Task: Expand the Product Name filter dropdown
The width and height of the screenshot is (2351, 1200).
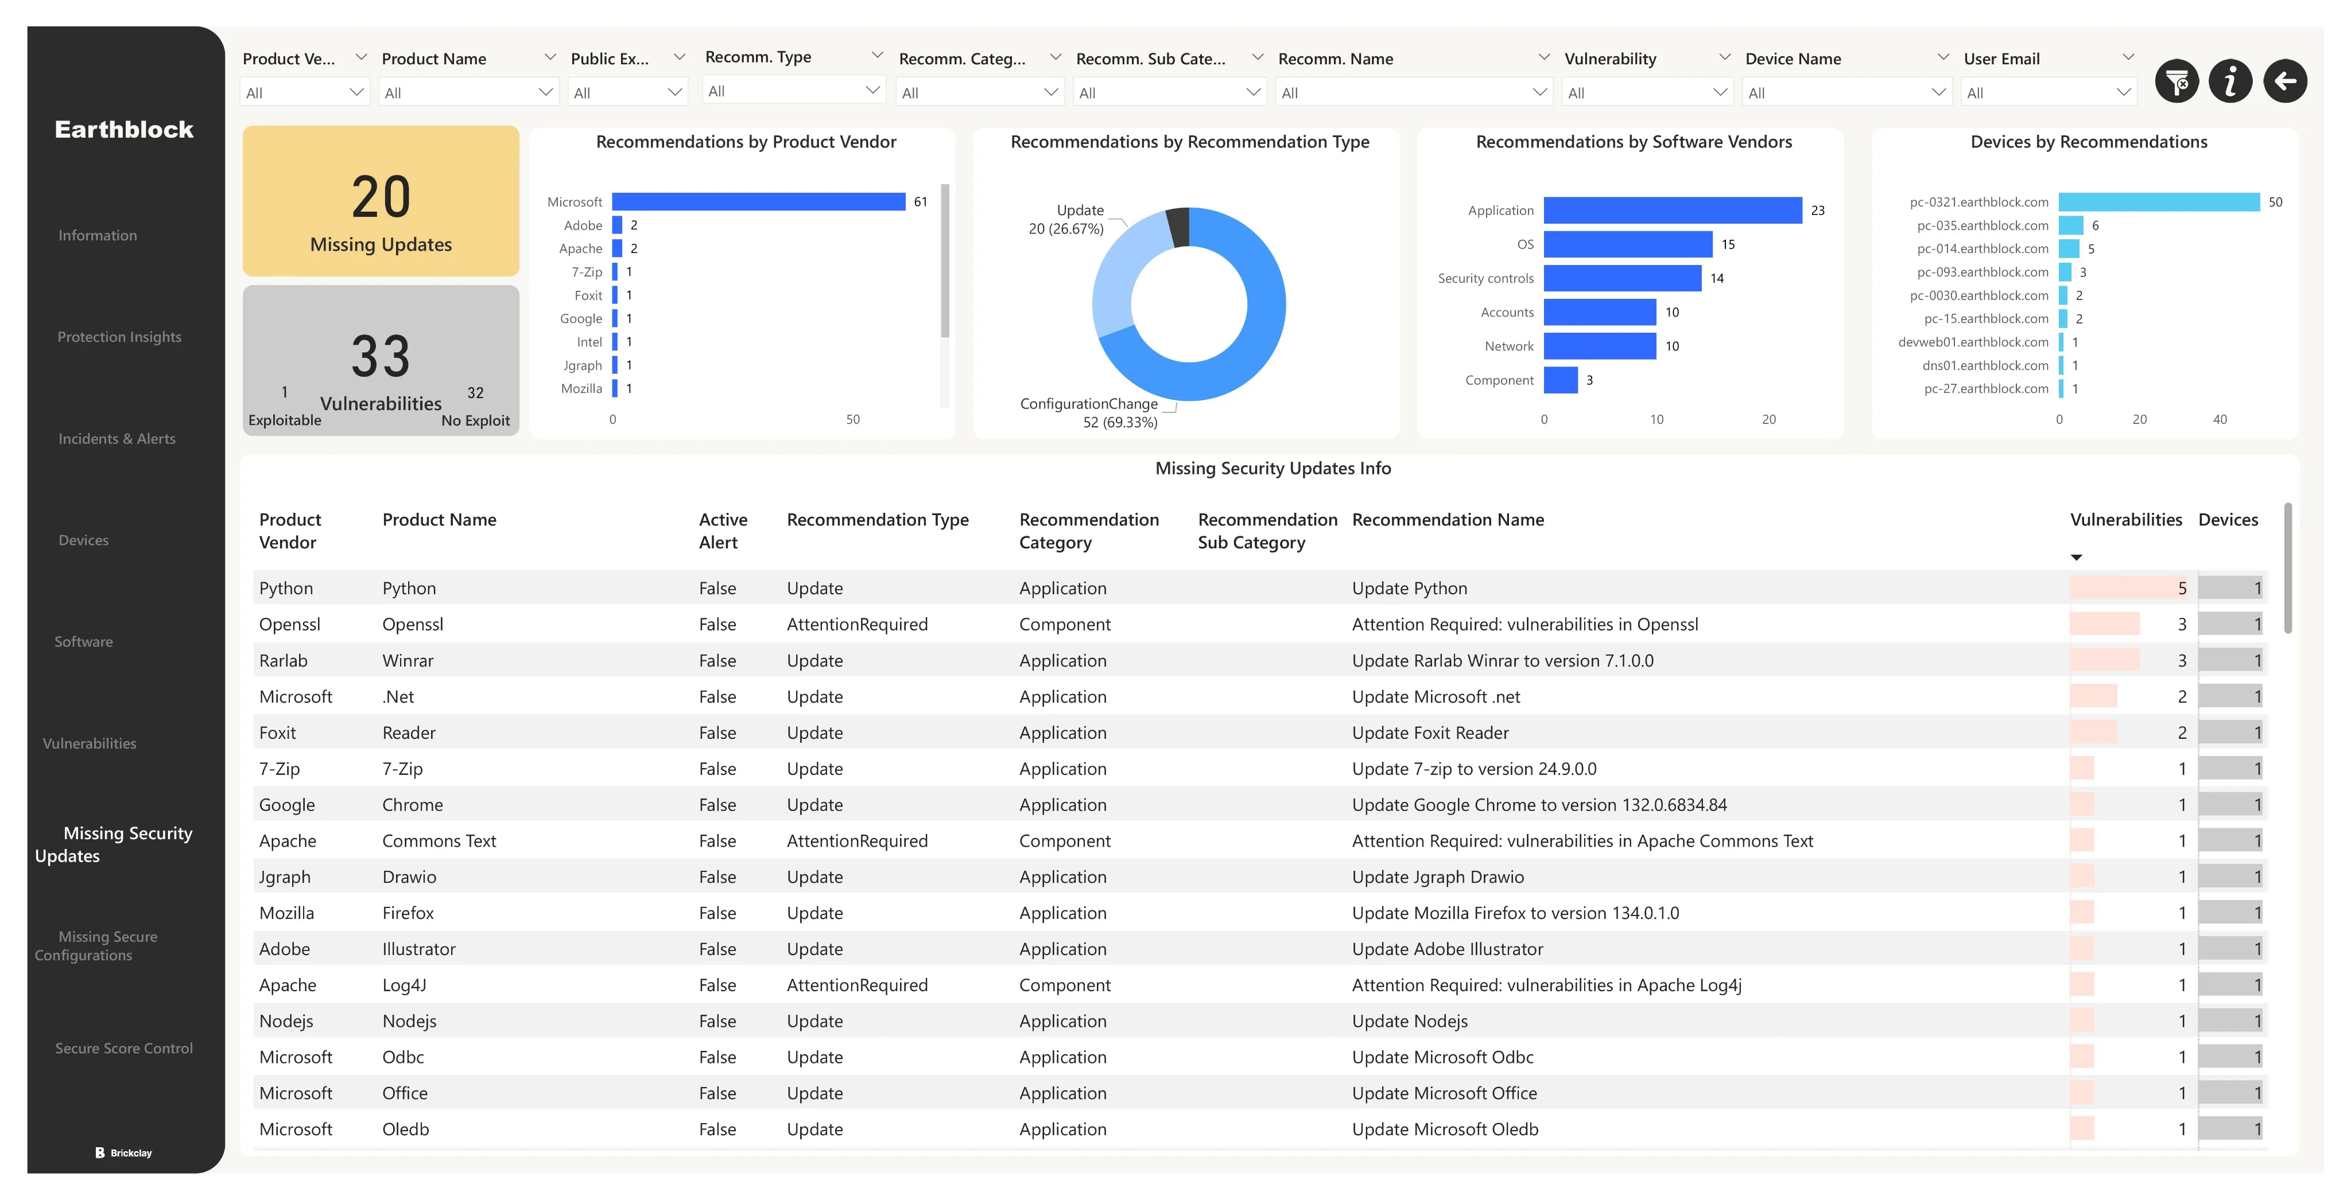Action: (x=468, y=93)
